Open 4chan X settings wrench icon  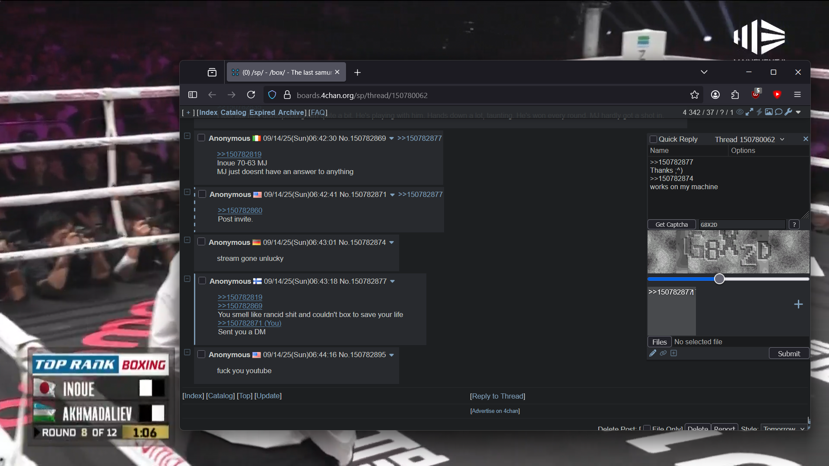coord(788,112)
